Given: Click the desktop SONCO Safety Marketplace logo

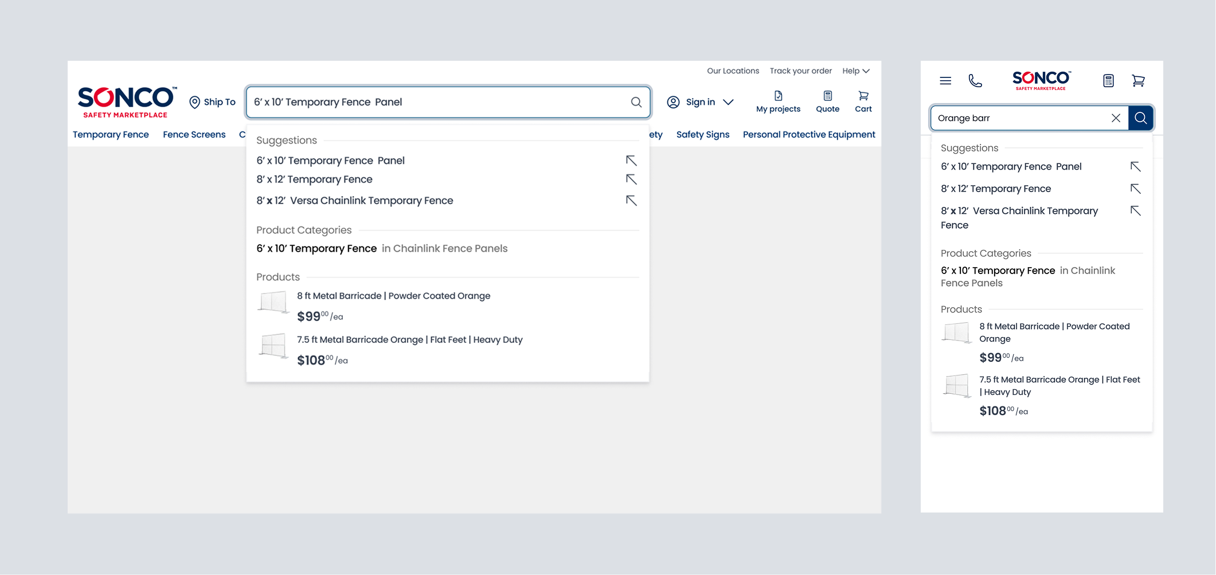Looking at the screenshot, I should pos(127,102).
